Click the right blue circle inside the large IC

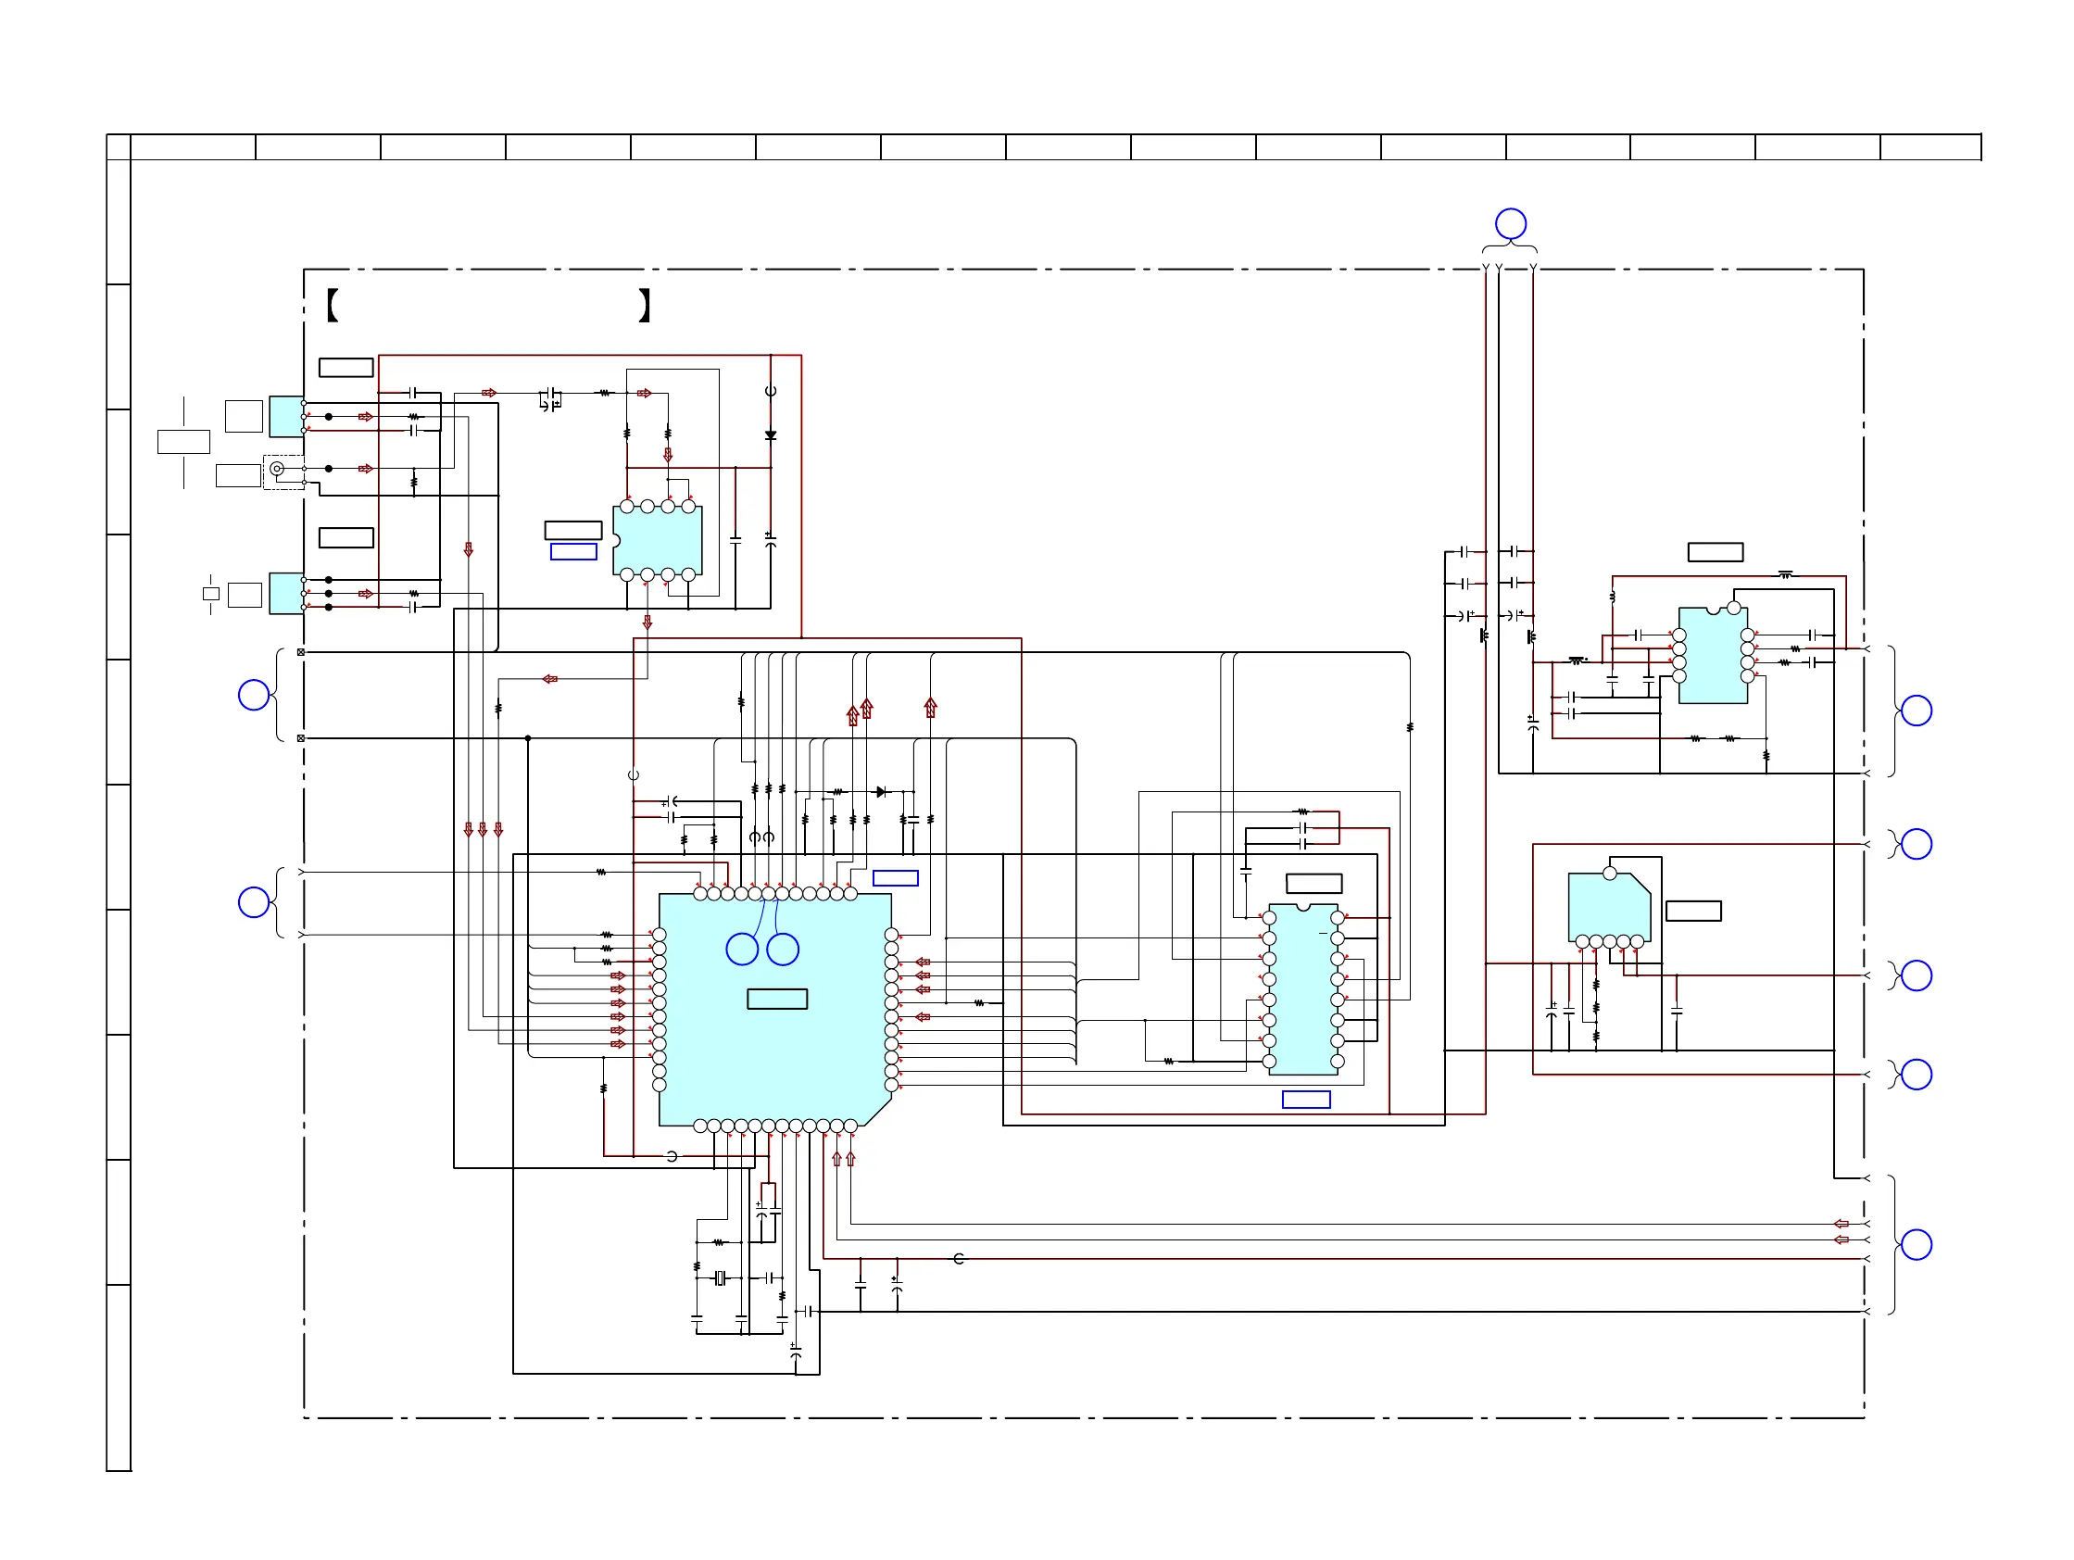point(783,950)
